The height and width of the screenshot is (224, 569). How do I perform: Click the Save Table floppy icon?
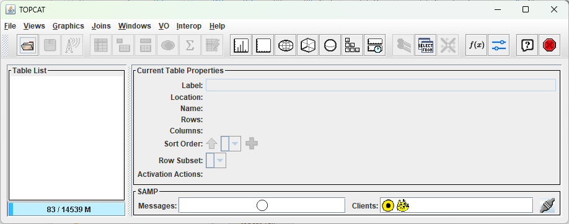pos(50,45)
